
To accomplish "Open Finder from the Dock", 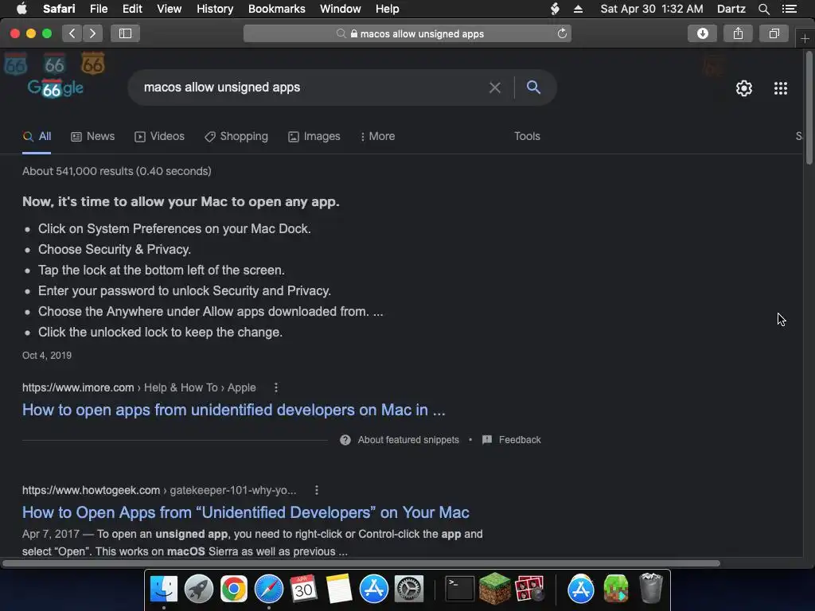I will [164, 590].
